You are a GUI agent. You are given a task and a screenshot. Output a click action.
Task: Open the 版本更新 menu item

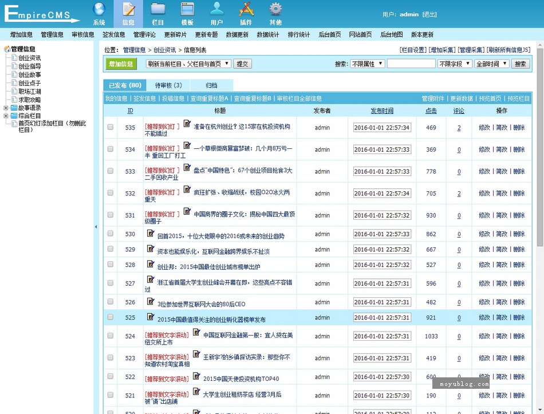click(x=422, y=34)
